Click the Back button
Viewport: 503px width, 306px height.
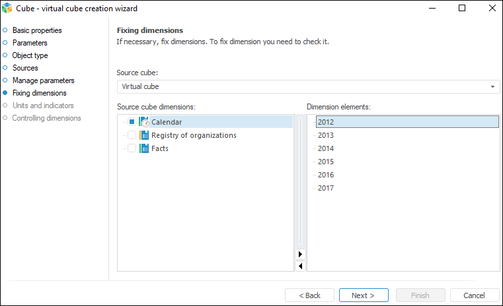tap(309, 295)
